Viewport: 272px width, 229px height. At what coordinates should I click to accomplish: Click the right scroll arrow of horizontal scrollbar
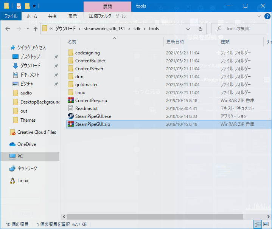point(268,217)
